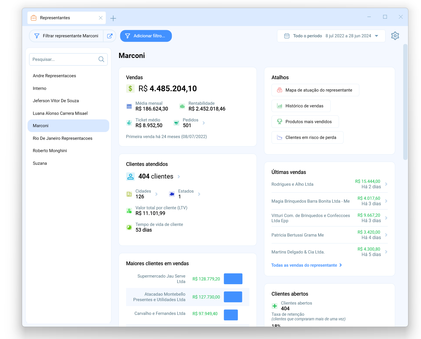Open Magia Brinquedos sale chevron

click(x=386, y=201)
